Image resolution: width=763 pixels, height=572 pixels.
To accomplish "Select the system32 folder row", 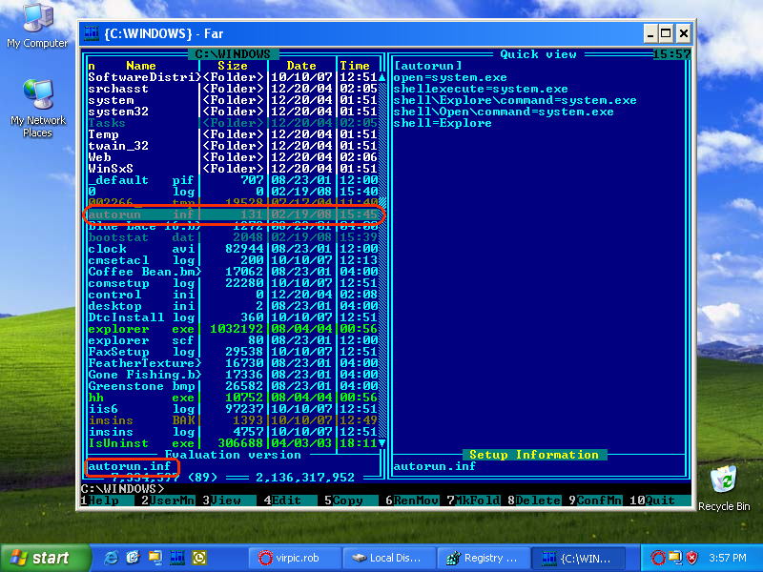I will (233, 112).
